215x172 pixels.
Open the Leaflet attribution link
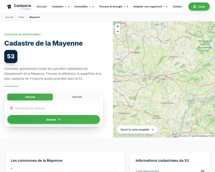[x=184, y=136]
